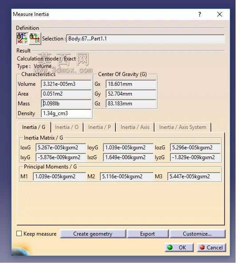Close the Measure Inertia dialog
Screen dimensions: 240x265
click(x=220, y=14)
